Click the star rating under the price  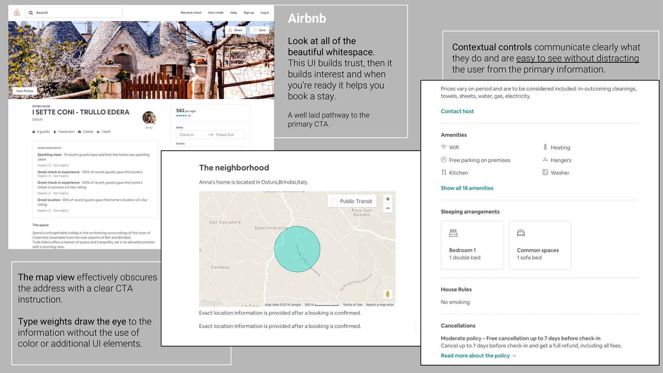[181, 116]
